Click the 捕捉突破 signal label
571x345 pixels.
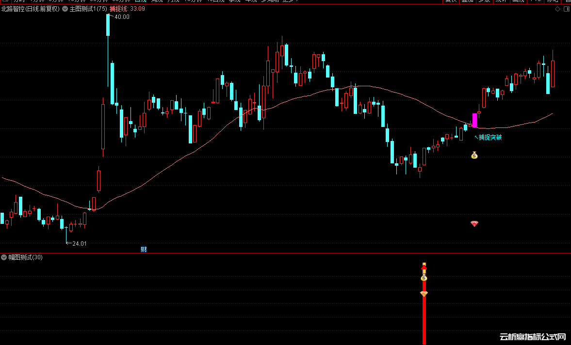490,137
